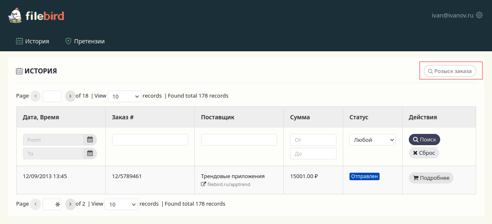Open the Статус filter dropdown Любой
492x224 pixels.
[x=372, y=140]
